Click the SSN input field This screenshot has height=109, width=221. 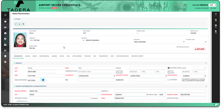41,72
